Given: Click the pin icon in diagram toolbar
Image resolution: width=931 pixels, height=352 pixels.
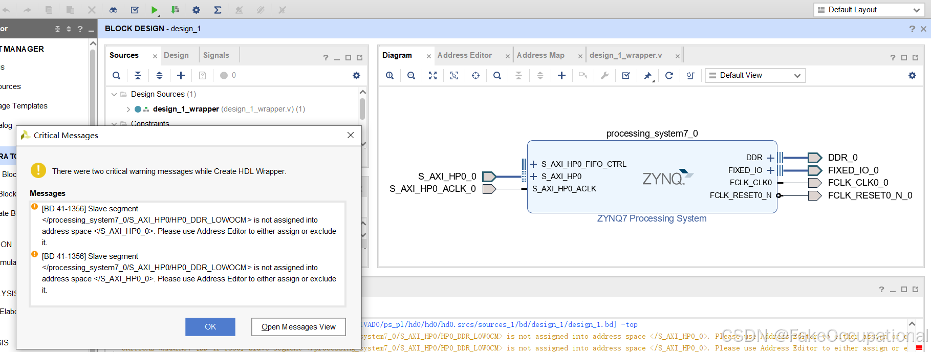Looking at the screenshot, I should click(647, 76).
